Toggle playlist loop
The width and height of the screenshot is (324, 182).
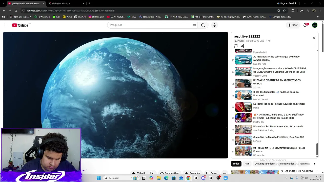[236, 46]
